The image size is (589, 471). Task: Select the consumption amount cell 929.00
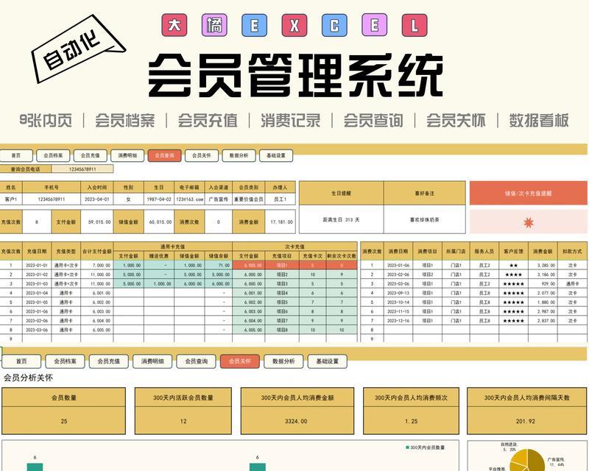[x=543, y=283]
